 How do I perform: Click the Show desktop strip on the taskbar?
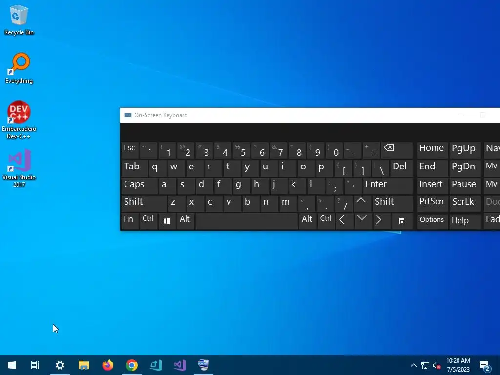[x=499, y=365]
